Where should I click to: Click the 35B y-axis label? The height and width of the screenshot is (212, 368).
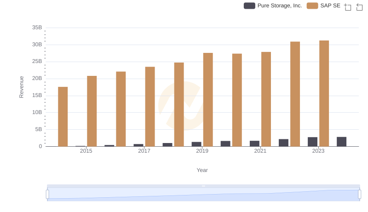[37, 28]
